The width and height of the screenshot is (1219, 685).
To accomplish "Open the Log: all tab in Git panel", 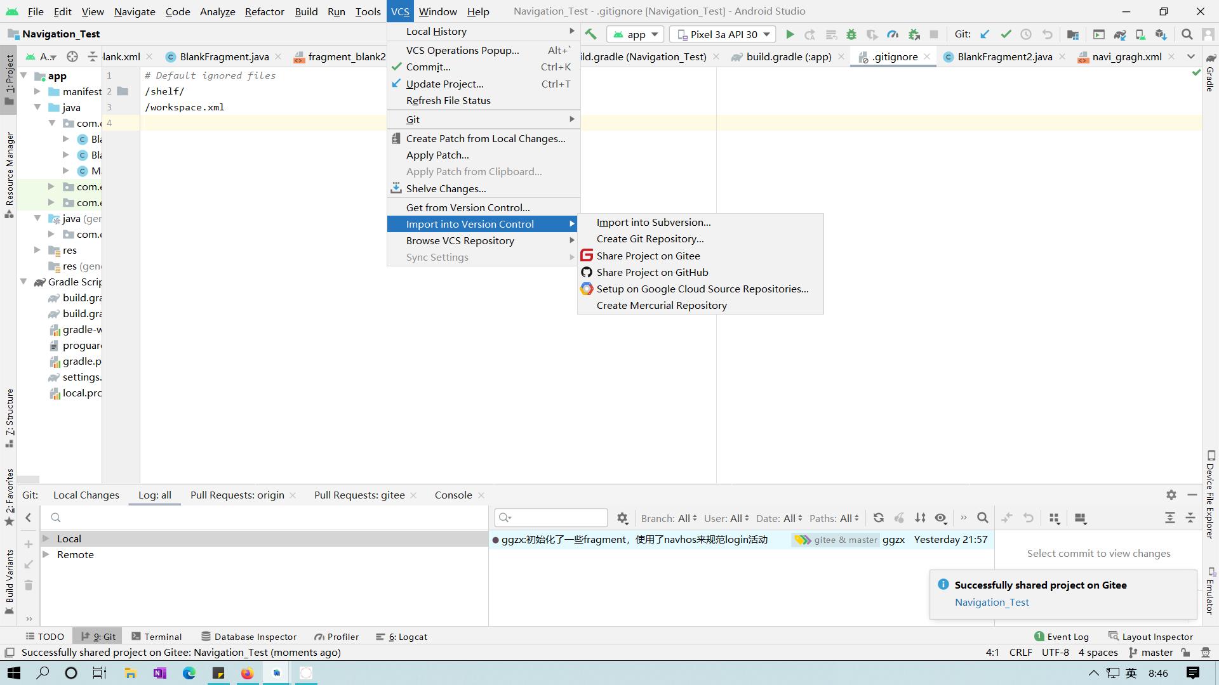I will tap(155, 494).
